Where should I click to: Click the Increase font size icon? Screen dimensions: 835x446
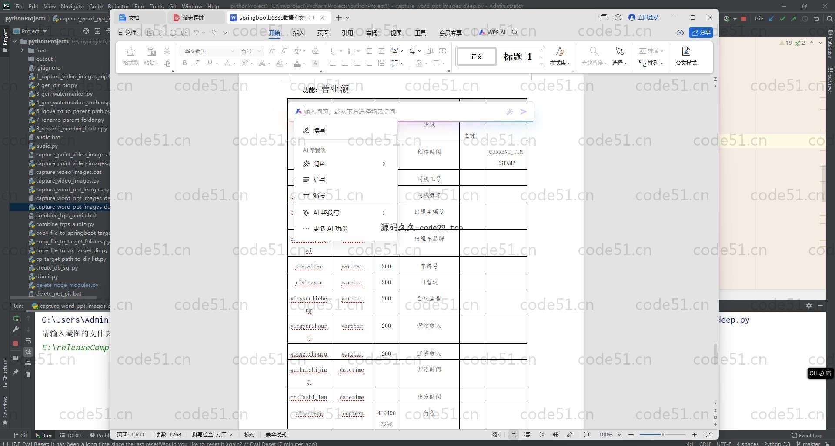[272, 51]
